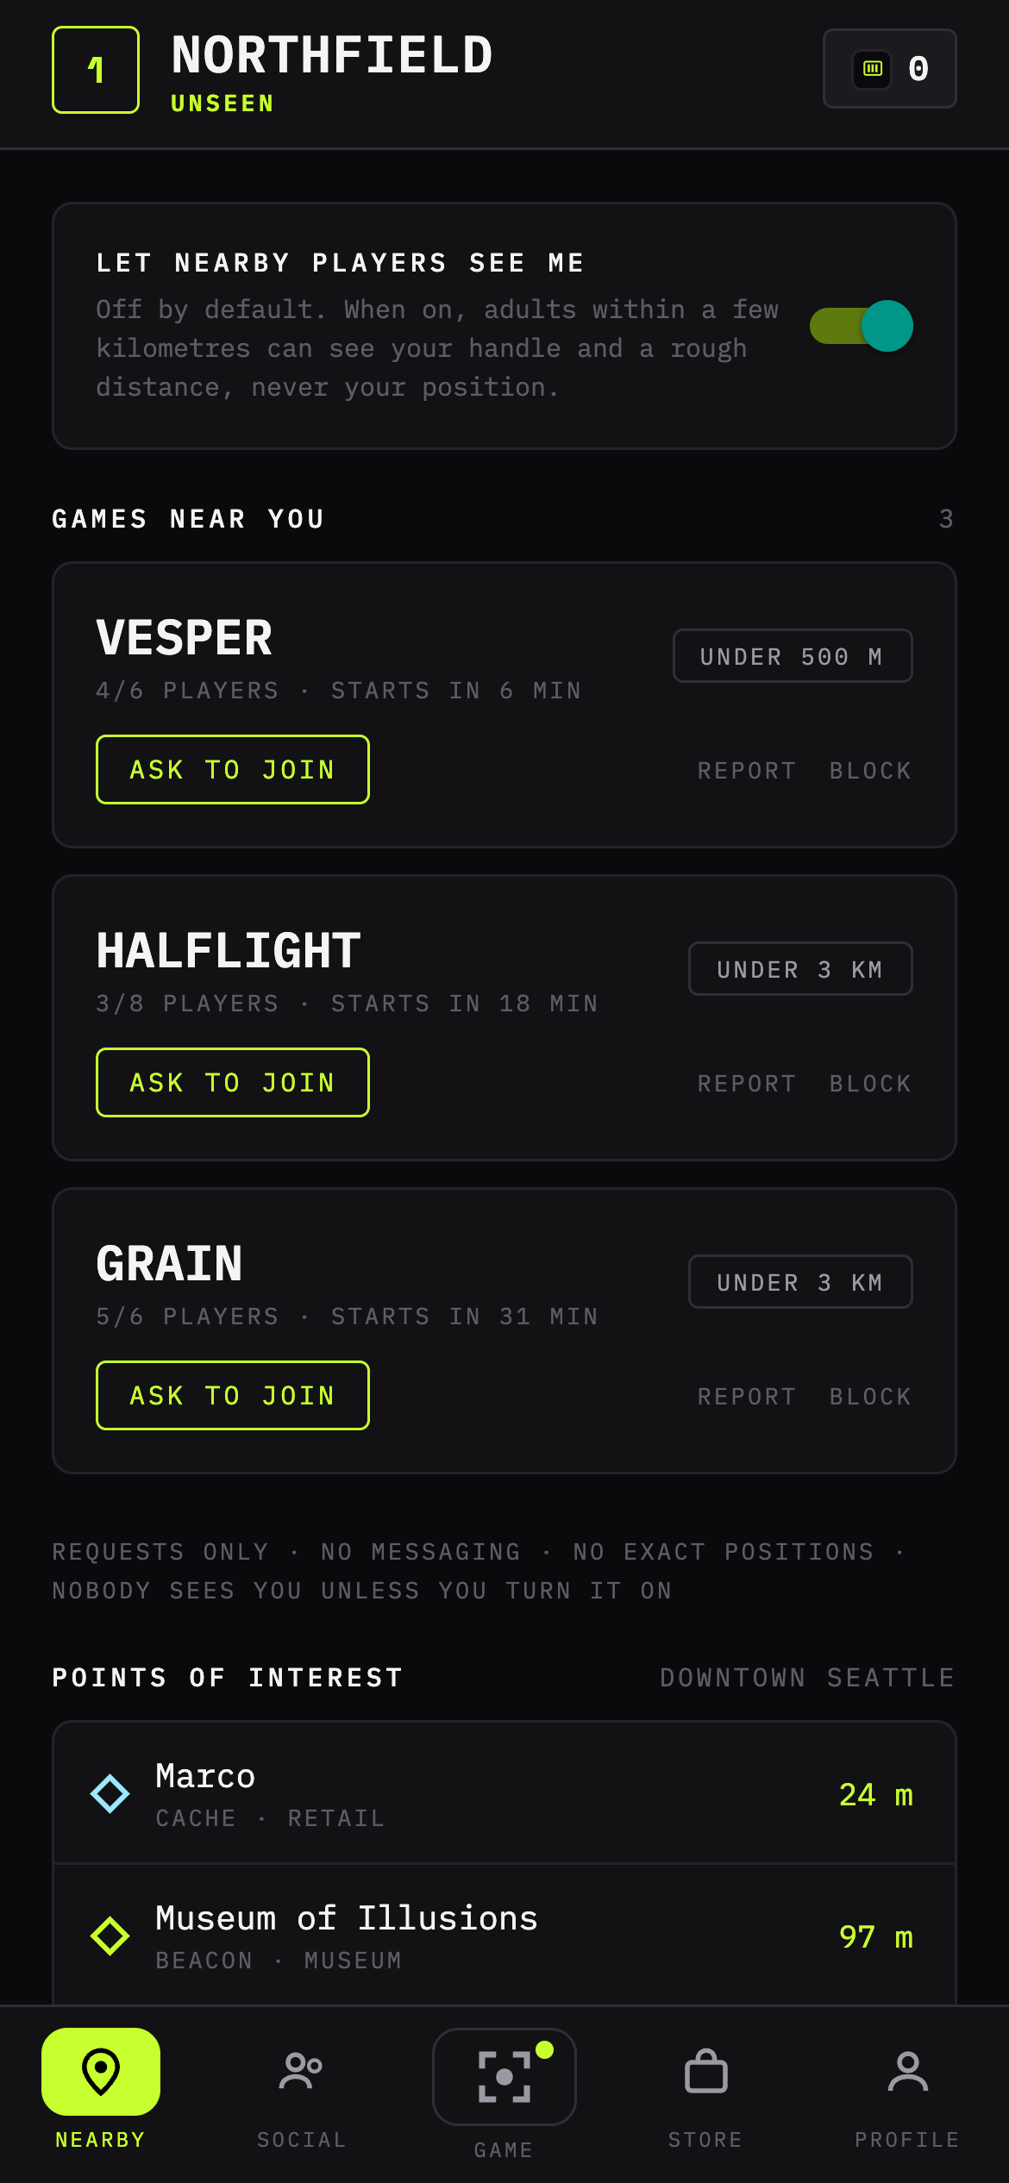Open the Downtown Seattle location label
The image size is (1009, 2183).
tap(808, 1677)
